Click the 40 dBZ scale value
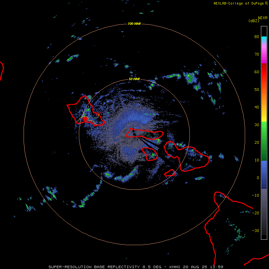This screenshot has height=269, width=269. [257, 107]
